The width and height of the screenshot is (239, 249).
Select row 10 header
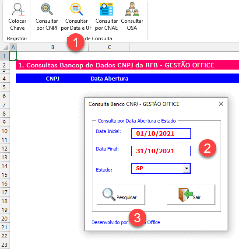pos(4,131)
